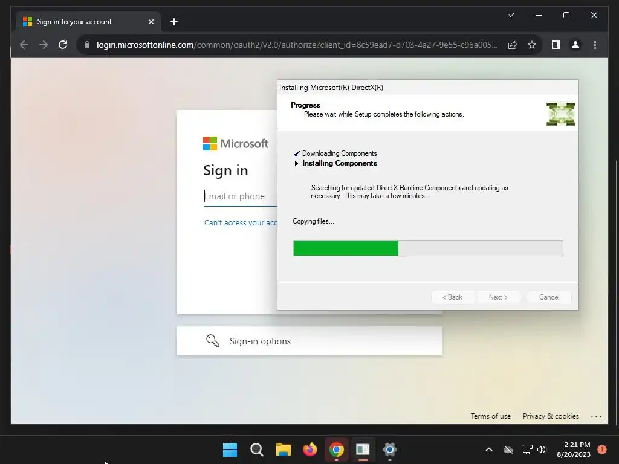The width and height of the screenshot is (619, 464).
Task: Open the volume tray icon
Action: [x=542, y=449]
